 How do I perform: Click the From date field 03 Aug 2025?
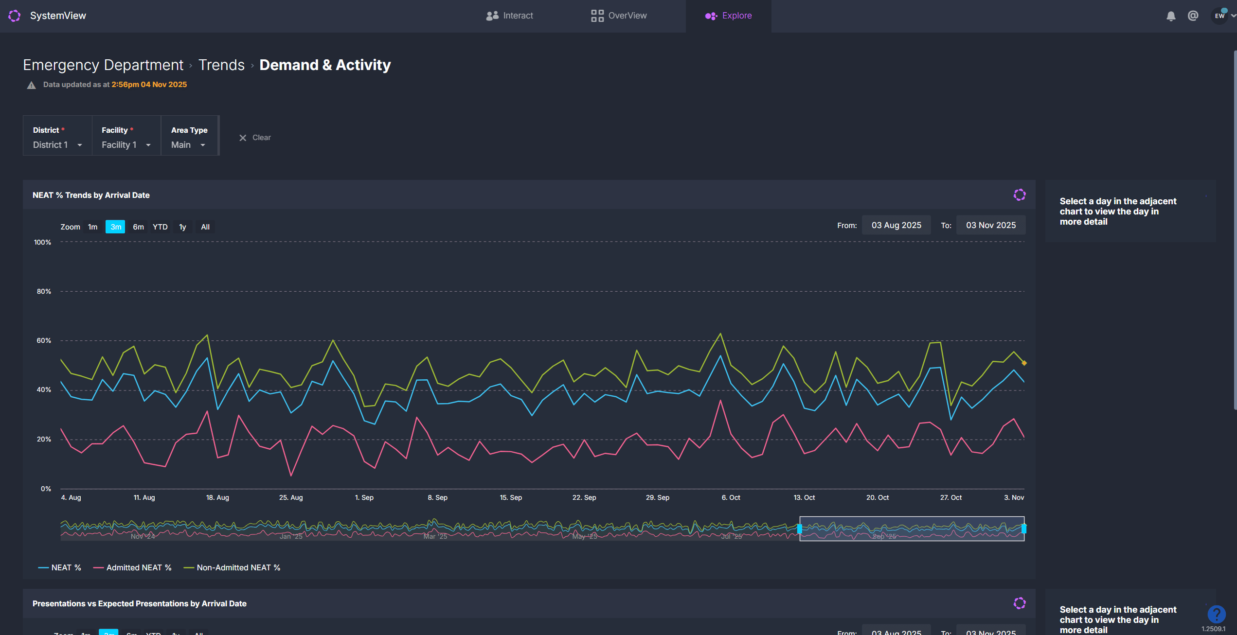coord(896,225)
